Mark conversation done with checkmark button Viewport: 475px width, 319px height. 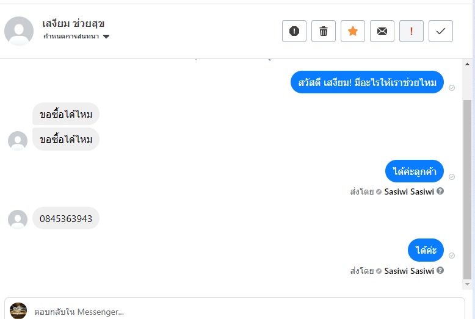click(x=441, y=31)
